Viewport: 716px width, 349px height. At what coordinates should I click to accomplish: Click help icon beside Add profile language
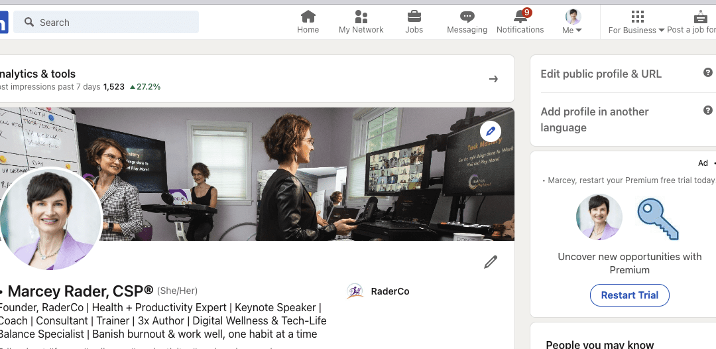pyautogui.click(x=707, y=111)
